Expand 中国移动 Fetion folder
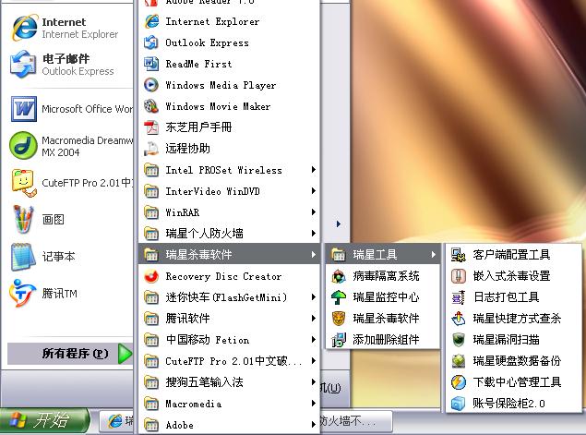The height and width of the screenshot is (435, 586). [x=229, y=340]
